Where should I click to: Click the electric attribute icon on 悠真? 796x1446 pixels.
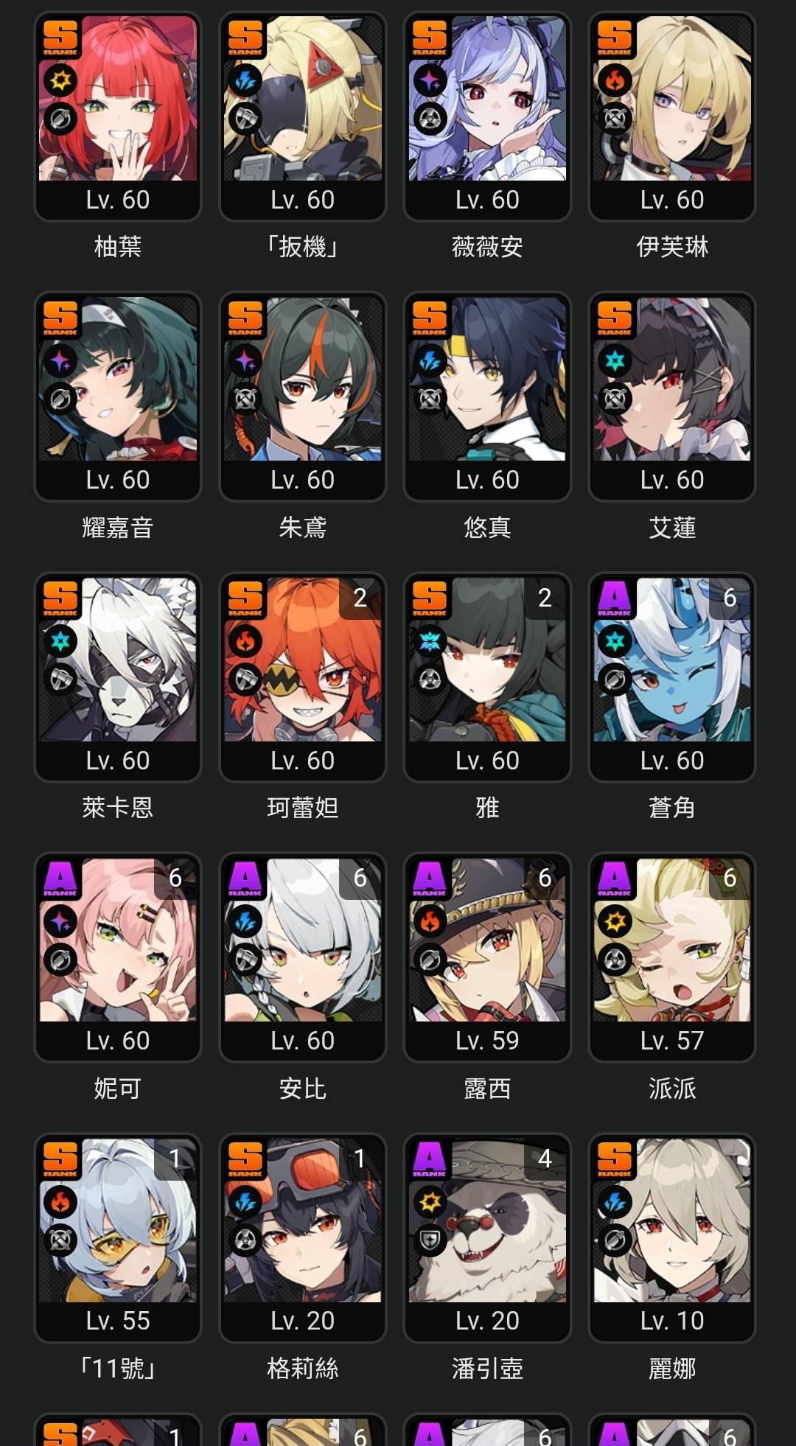[x=430, y=361]
